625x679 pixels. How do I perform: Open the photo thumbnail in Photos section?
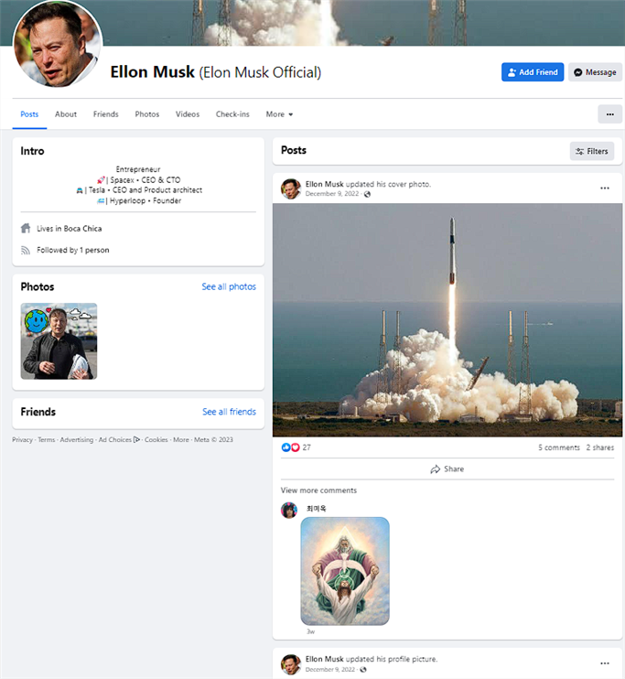click(59, 341)
